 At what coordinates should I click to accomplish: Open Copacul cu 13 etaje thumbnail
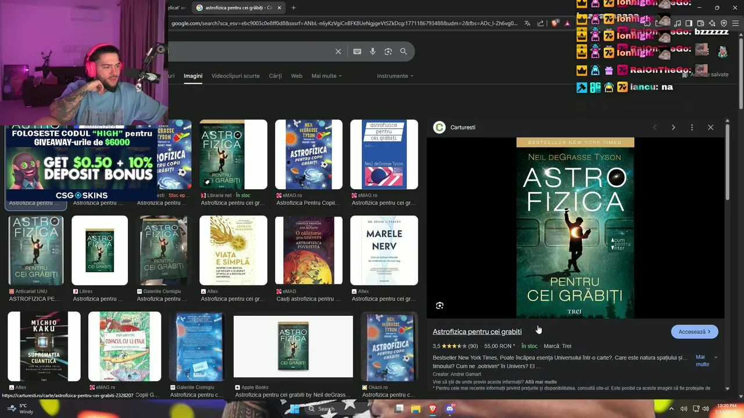124,346
